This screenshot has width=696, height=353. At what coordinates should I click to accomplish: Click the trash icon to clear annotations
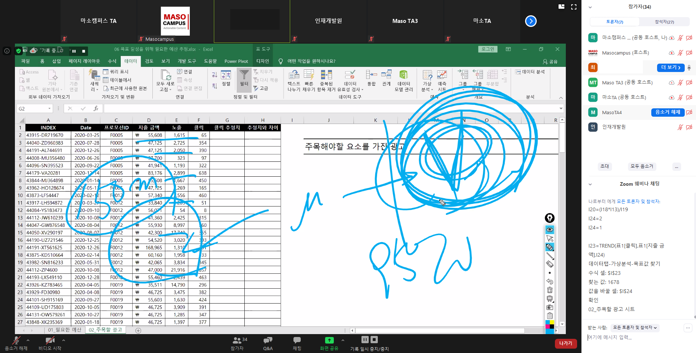550,290
